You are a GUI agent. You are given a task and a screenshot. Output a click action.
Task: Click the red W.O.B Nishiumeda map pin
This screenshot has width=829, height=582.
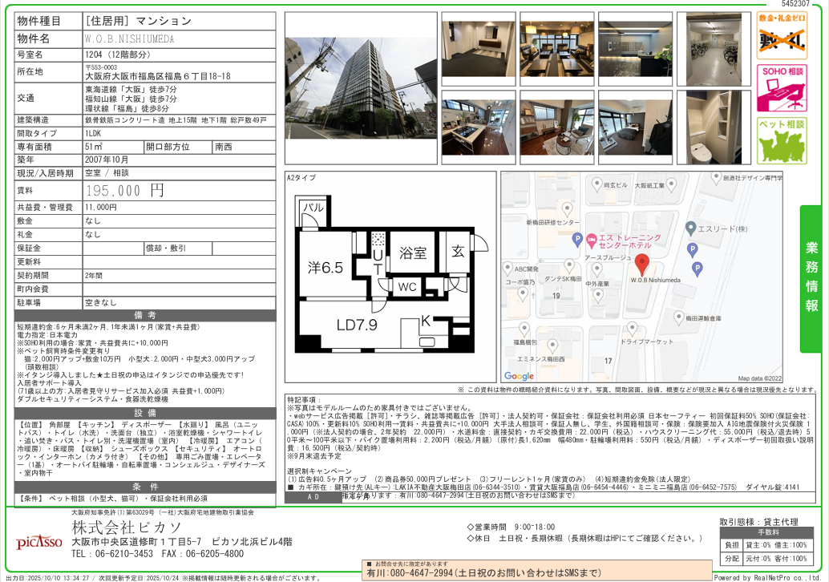pyautogui.click(x=642, y=264)
